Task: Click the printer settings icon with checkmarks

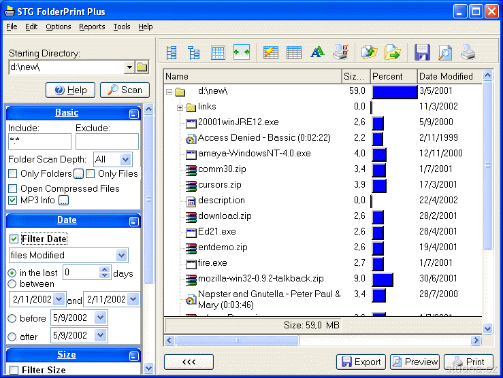Action: coord(340,52)
